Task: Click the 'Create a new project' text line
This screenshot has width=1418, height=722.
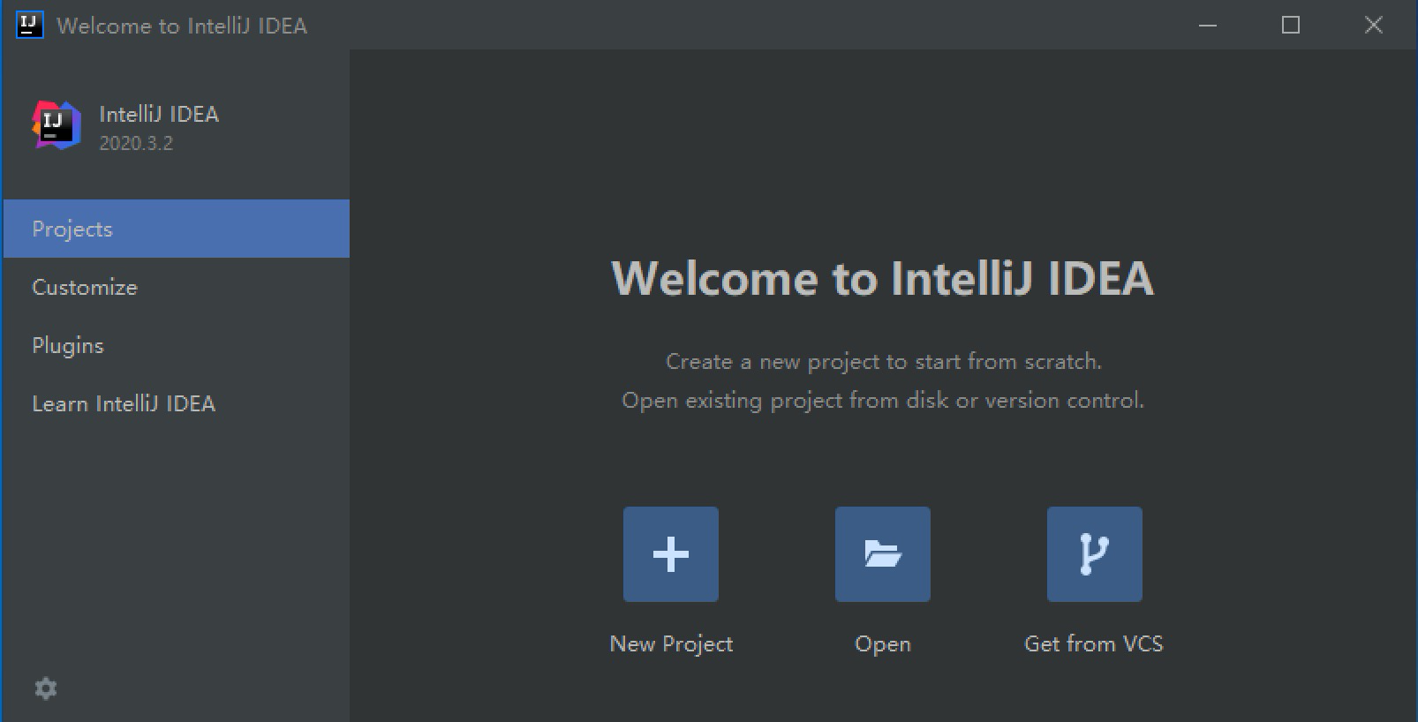Action: click(884, 362)
